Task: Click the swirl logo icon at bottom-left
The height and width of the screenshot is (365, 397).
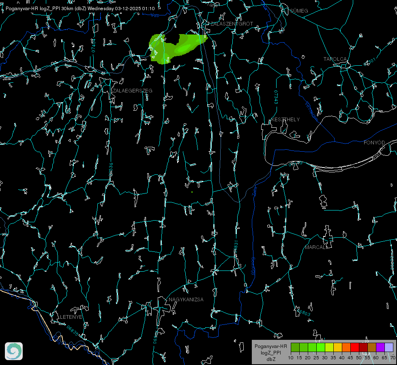Action: coord(14,351)
